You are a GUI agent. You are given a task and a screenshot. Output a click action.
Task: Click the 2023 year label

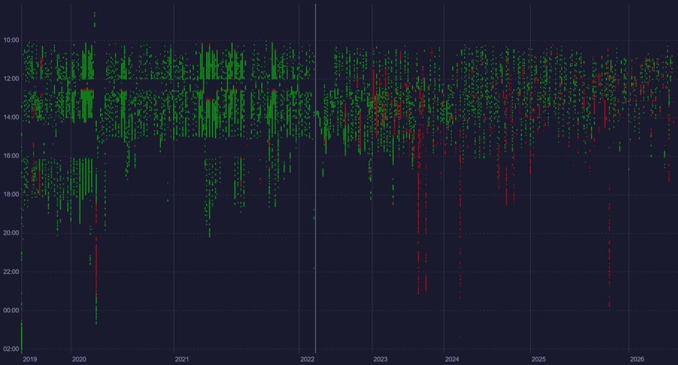[x=381, y=360]
